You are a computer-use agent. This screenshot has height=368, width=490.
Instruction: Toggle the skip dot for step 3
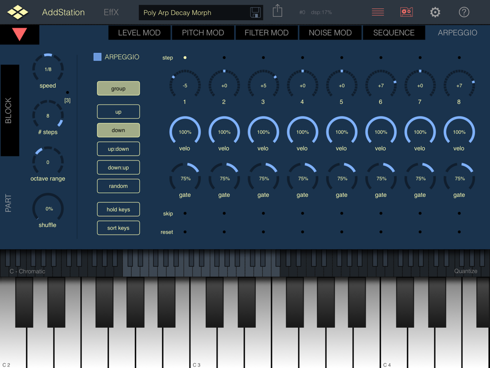coord(264,213)
